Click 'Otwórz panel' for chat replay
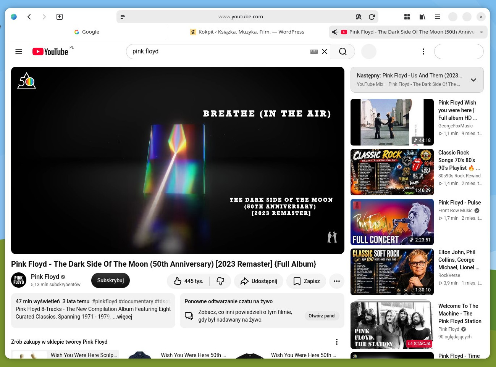Viewport: 496px width, 367px height. 322,316
